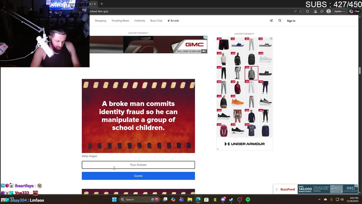Screen dimensions: 362x204
Task: Expand the BuzzFeed IHG banner arrow
Action: pyautogui.click(x=277, y=189)
